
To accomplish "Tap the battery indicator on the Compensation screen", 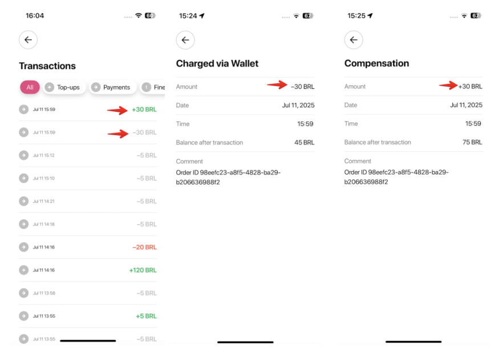I will click(475, 16).
